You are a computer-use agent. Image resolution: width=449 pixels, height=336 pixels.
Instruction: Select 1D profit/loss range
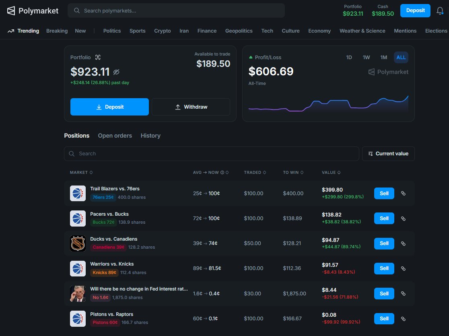(349, 57)
